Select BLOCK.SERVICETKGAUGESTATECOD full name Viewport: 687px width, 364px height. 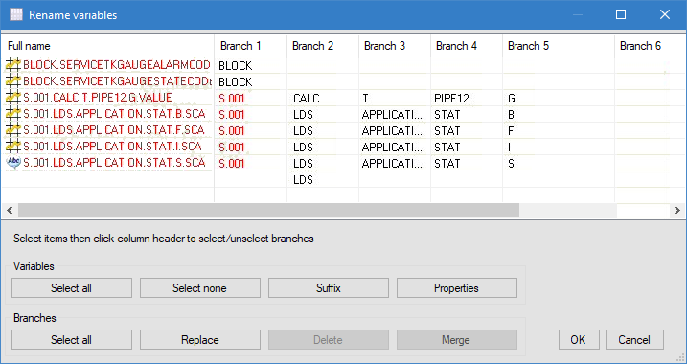click(118, 81)
